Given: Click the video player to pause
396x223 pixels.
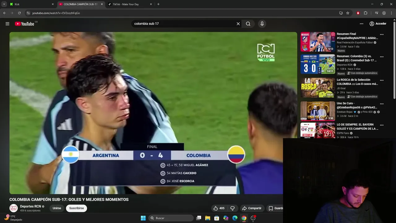Looking at the screenshot, I should [x=153, y=113].
